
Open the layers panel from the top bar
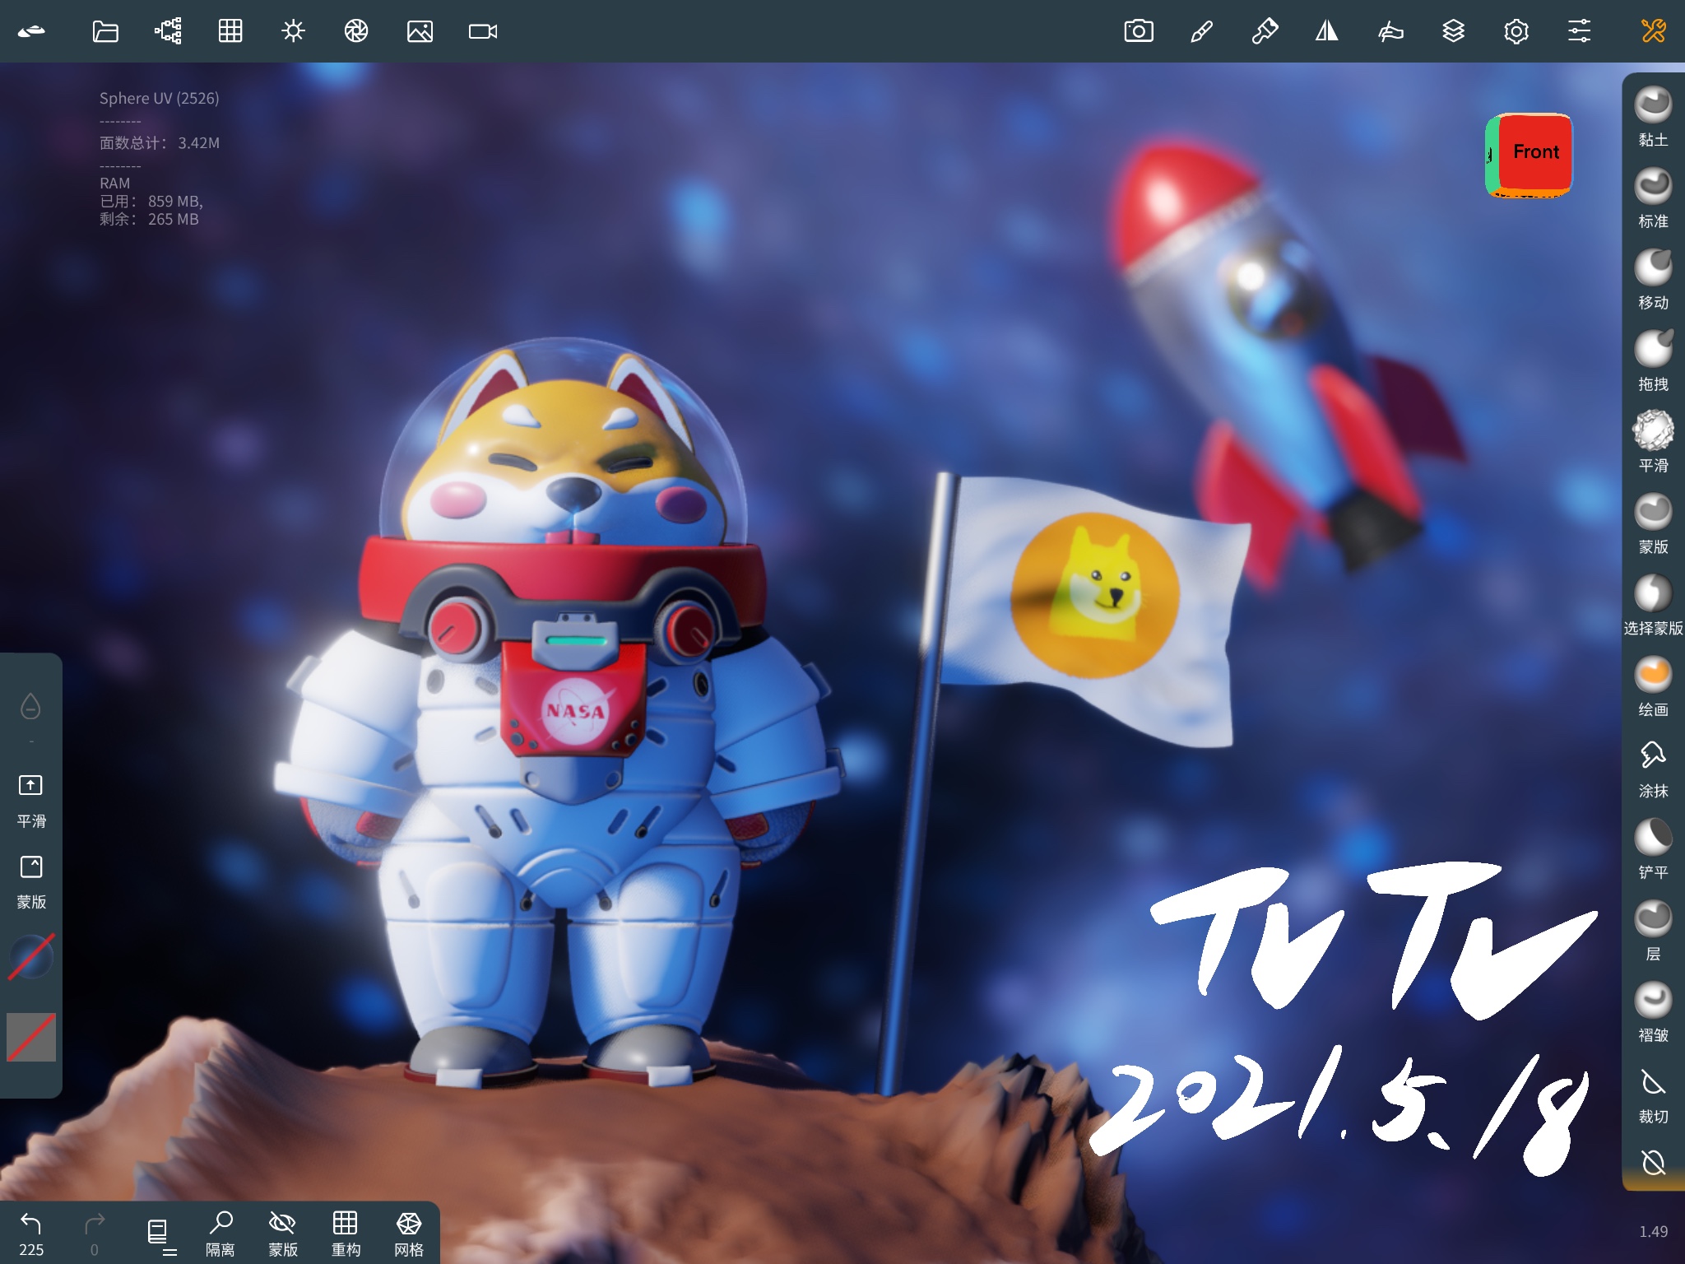1453,31
